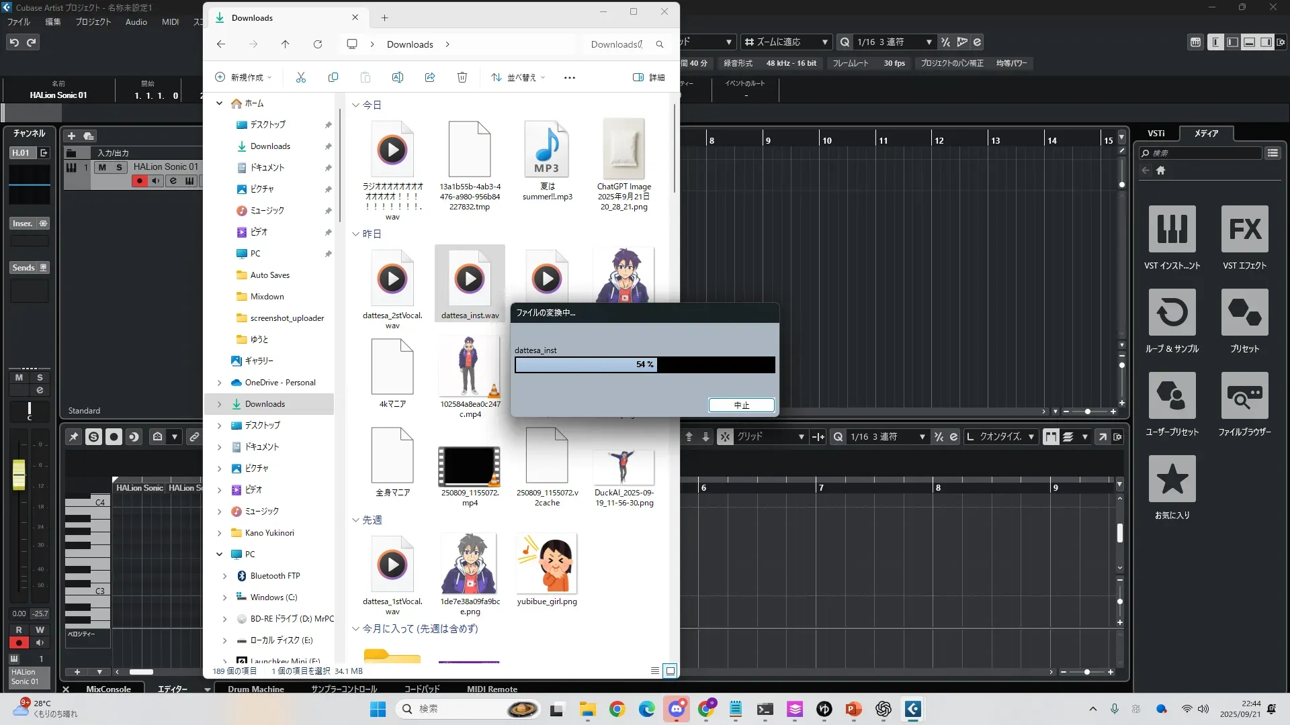Screen dimensions: 1290x725
Task: Click the Explorer delete (trash) icon
Action: pos(462,77)
